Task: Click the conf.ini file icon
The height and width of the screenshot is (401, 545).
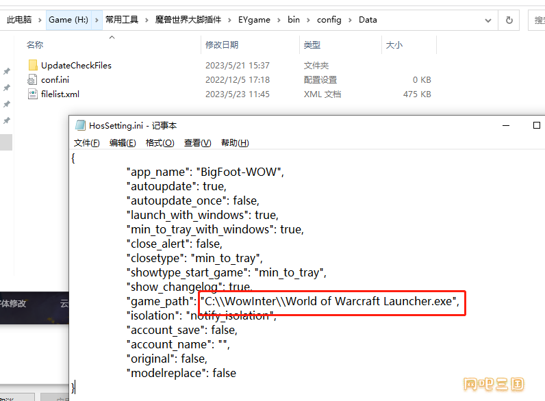Action: click(32, 80)
